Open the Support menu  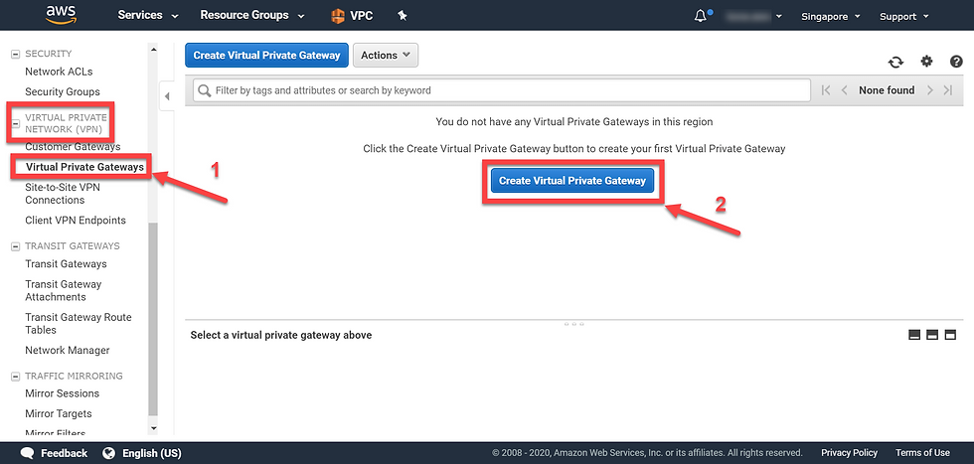pos(903,16)
